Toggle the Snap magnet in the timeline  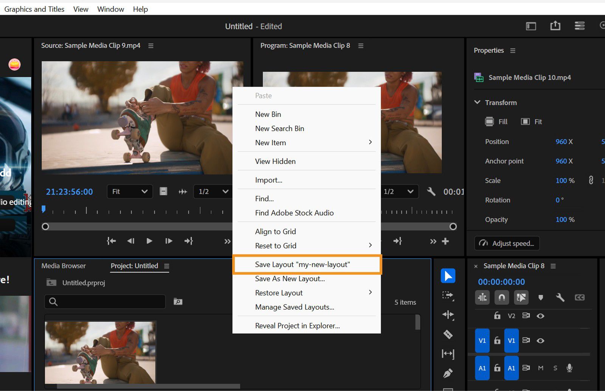pos(502,298)
